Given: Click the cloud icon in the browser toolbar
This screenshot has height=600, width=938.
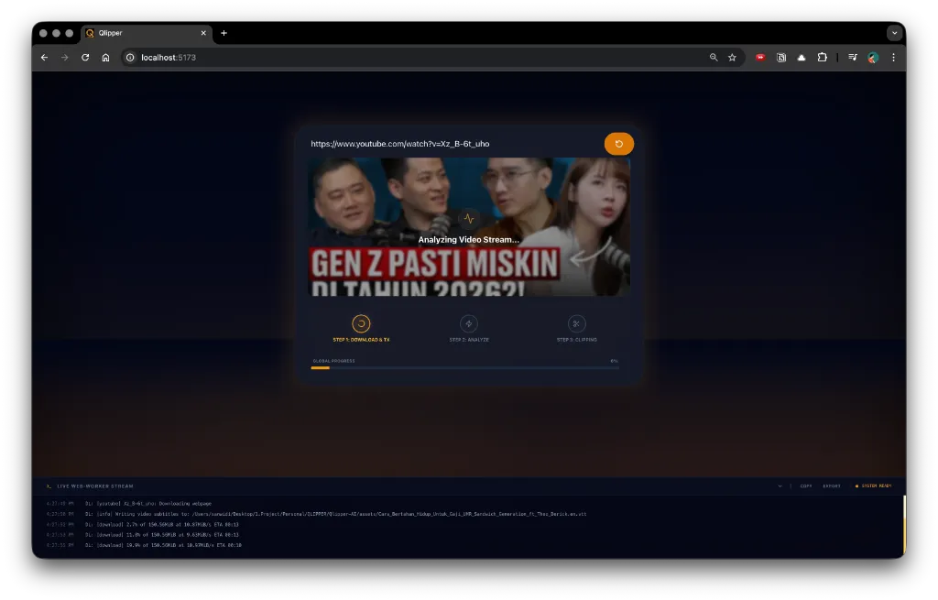Looking at the screenshot, I should coord(802,57).
